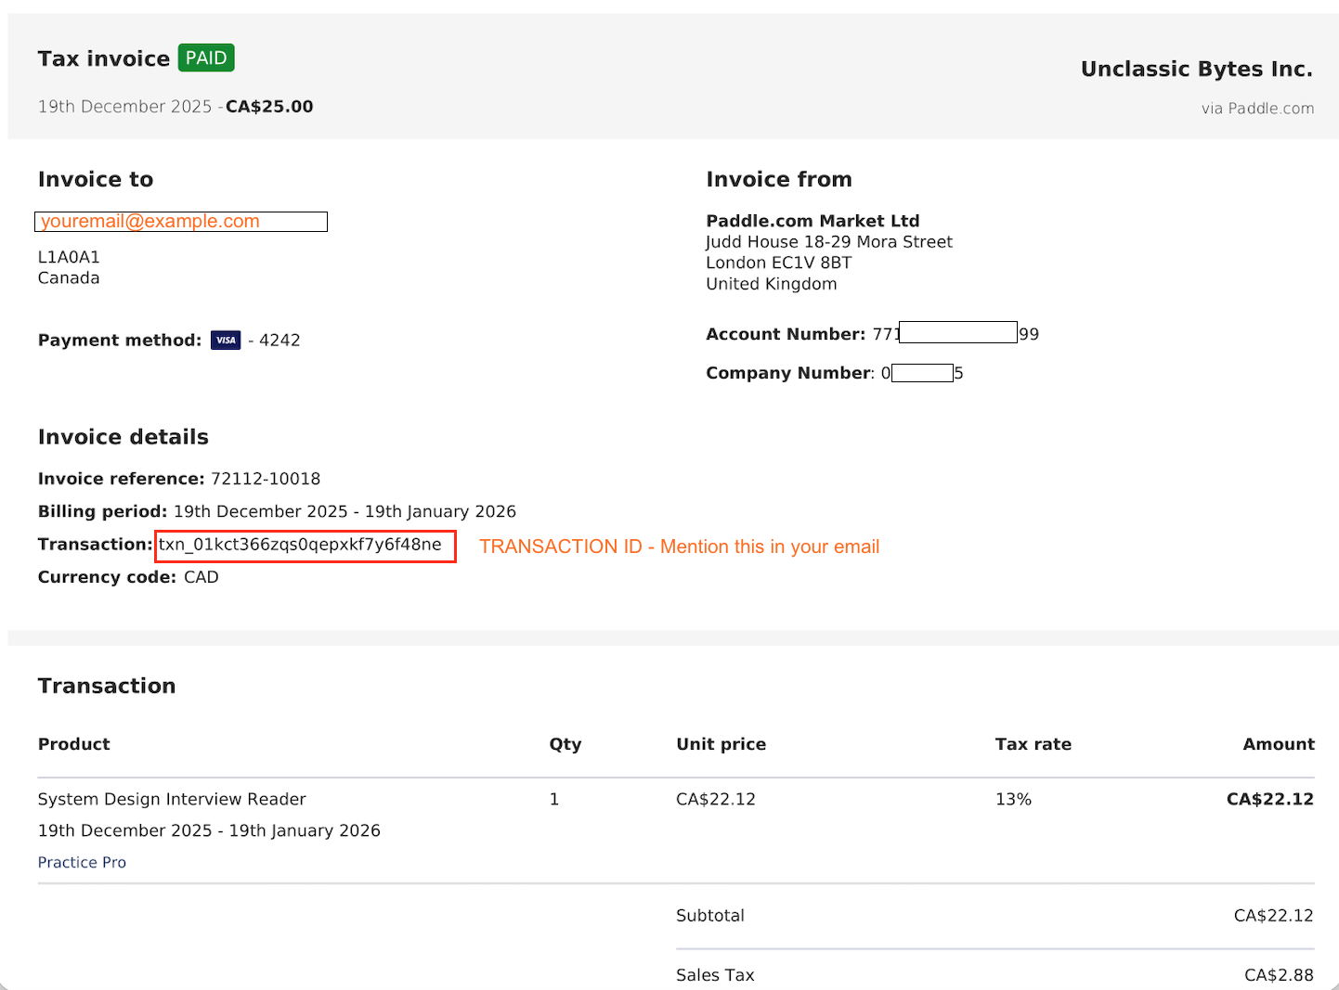1339x990 pixels.
Task: Click the Transaction section heading
Action: click(106, 686)
